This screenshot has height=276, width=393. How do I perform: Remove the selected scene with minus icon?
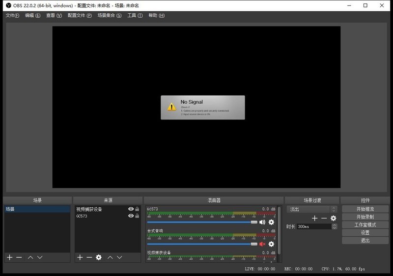tap(19, 257)
